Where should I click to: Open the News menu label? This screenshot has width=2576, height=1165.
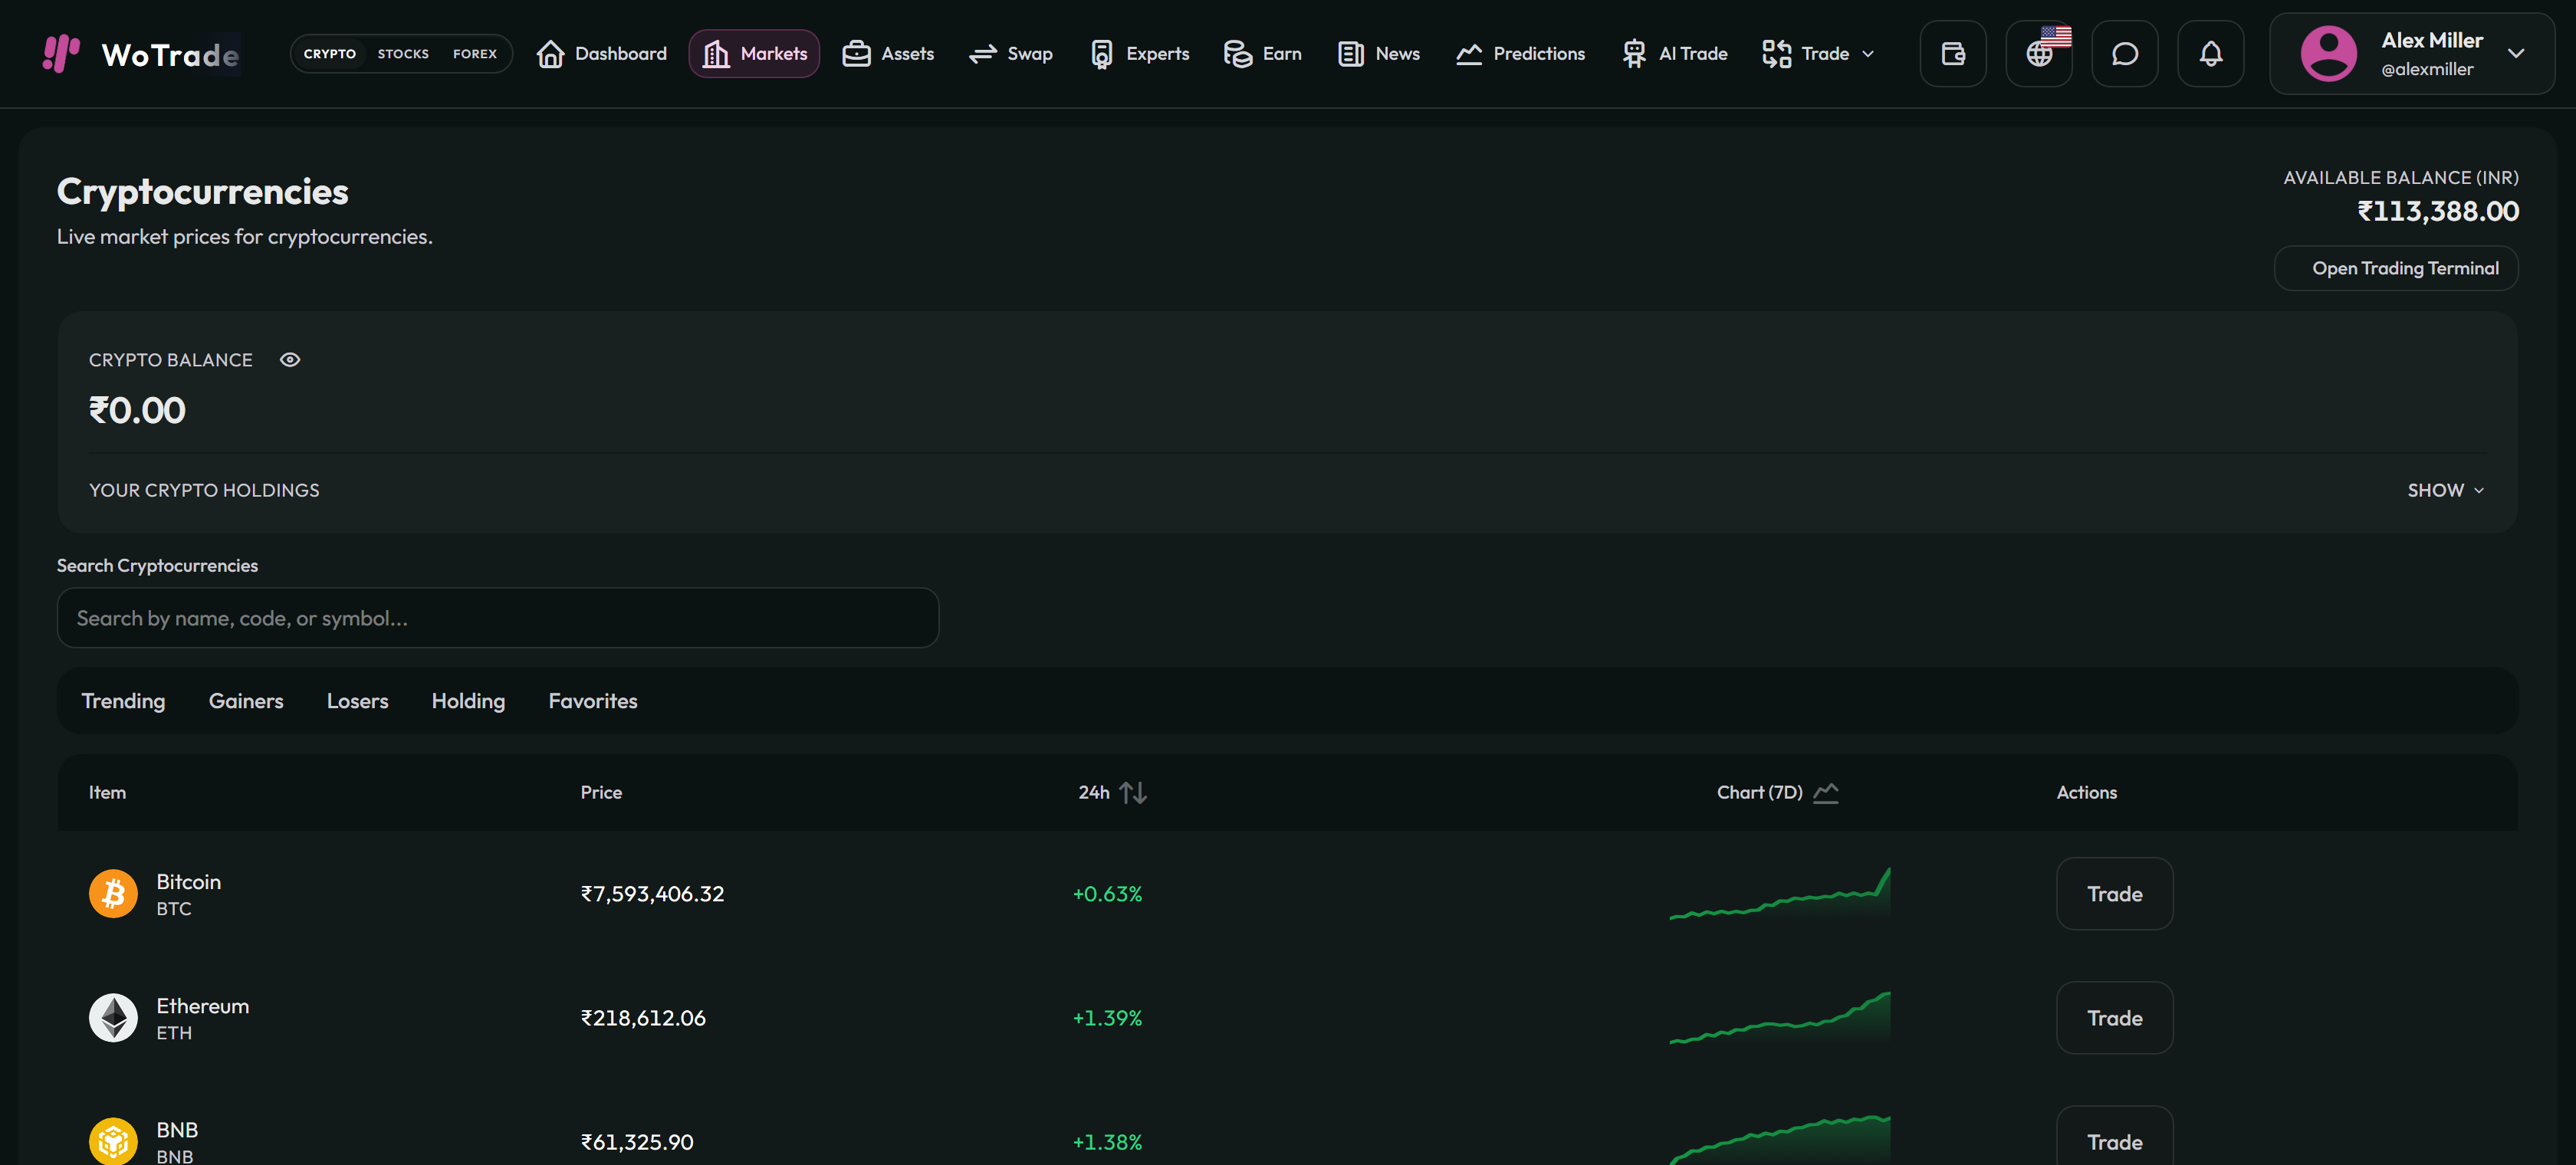(x=1398, y=53)
